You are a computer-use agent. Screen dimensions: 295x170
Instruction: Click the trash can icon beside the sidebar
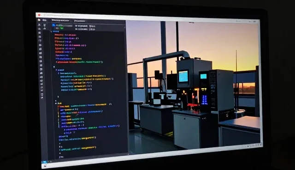tap(45, 25)
